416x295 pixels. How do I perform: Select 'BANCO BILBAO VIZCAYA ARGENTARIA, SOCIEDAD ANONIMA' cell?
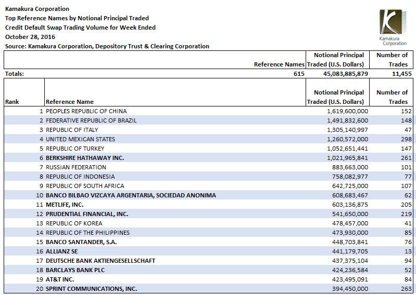coord(131,195)
